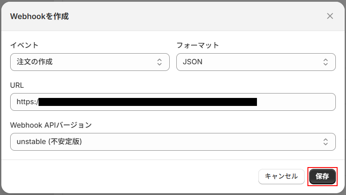This screenshot has width=346, height=195.
Task: Click the URL field label
Action: click(17, 85)
